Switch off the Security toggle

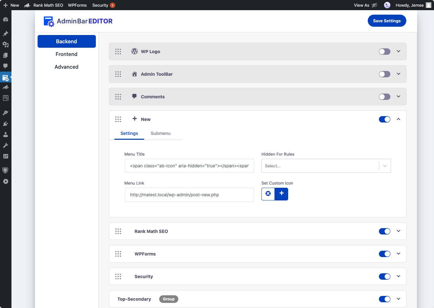point(384,276)
